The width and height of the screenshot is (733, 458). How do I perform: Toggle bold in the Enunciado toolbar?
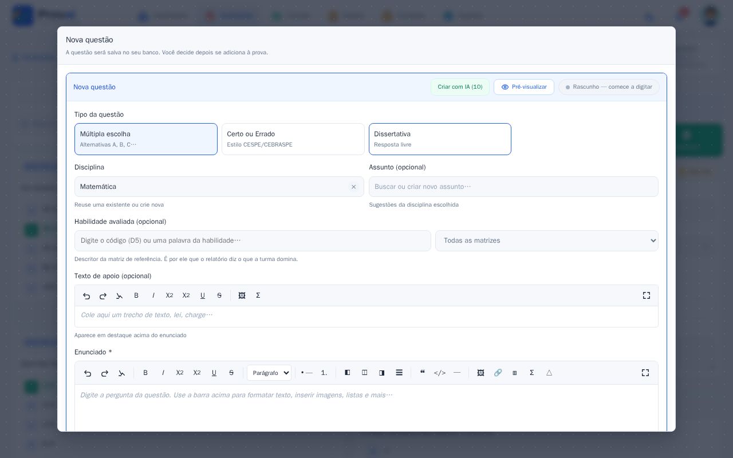[145, 373]
